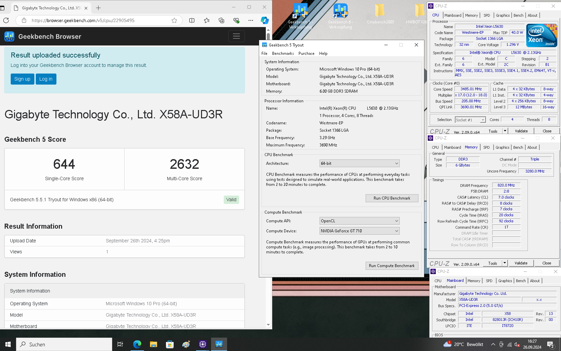Click Log in button on Geekbench page

(46, 79)
